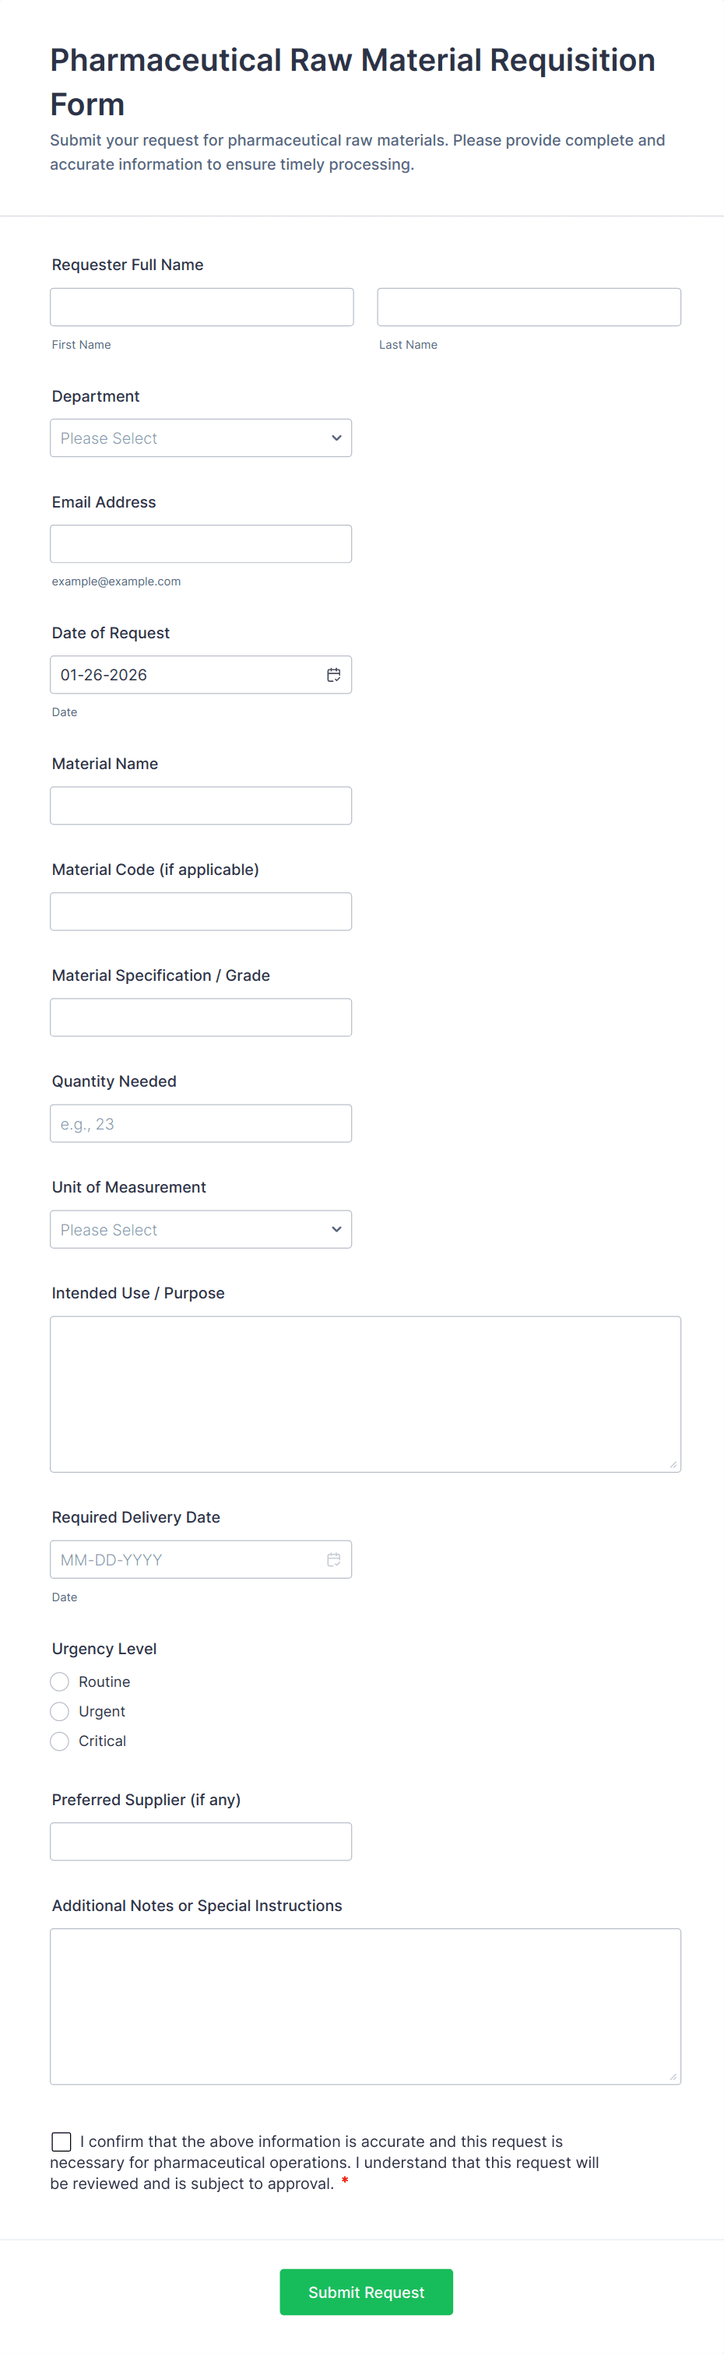
Task: Select the Urgent urgency level
Action: click(x=61, y=1711)
